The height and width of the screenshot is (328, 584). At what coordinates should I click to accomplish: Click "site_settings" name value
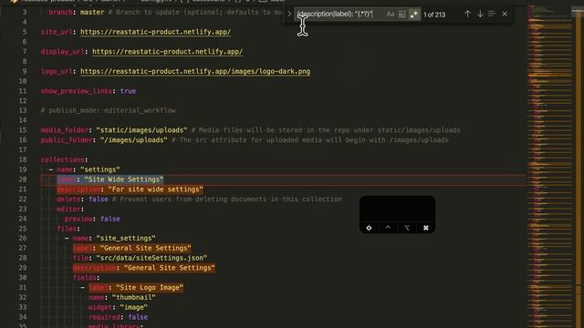pos(126,238)
